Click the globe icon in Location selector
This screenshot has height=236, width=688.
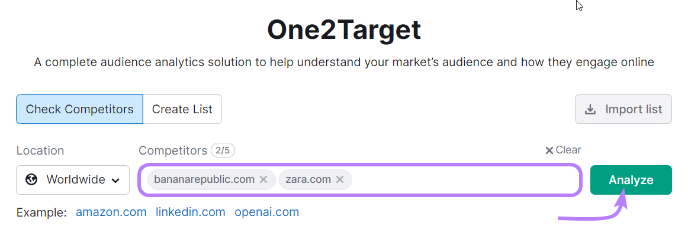pyautogui.click(x=32, y=180)
